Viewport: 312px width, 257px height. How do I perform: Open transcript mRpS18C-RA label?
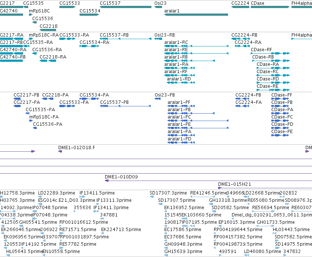44,35
